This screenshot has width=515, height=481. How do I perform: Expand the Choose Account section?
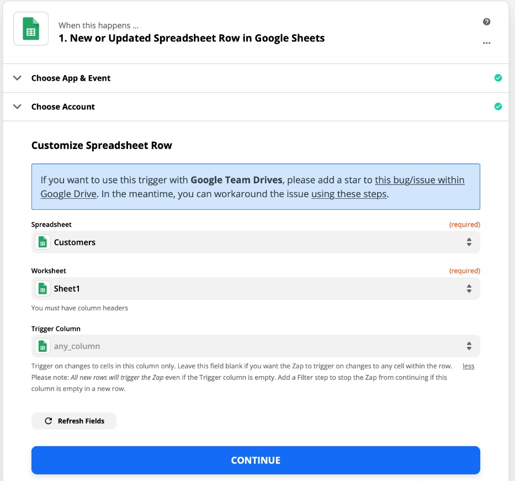click(x=17, y=107)
